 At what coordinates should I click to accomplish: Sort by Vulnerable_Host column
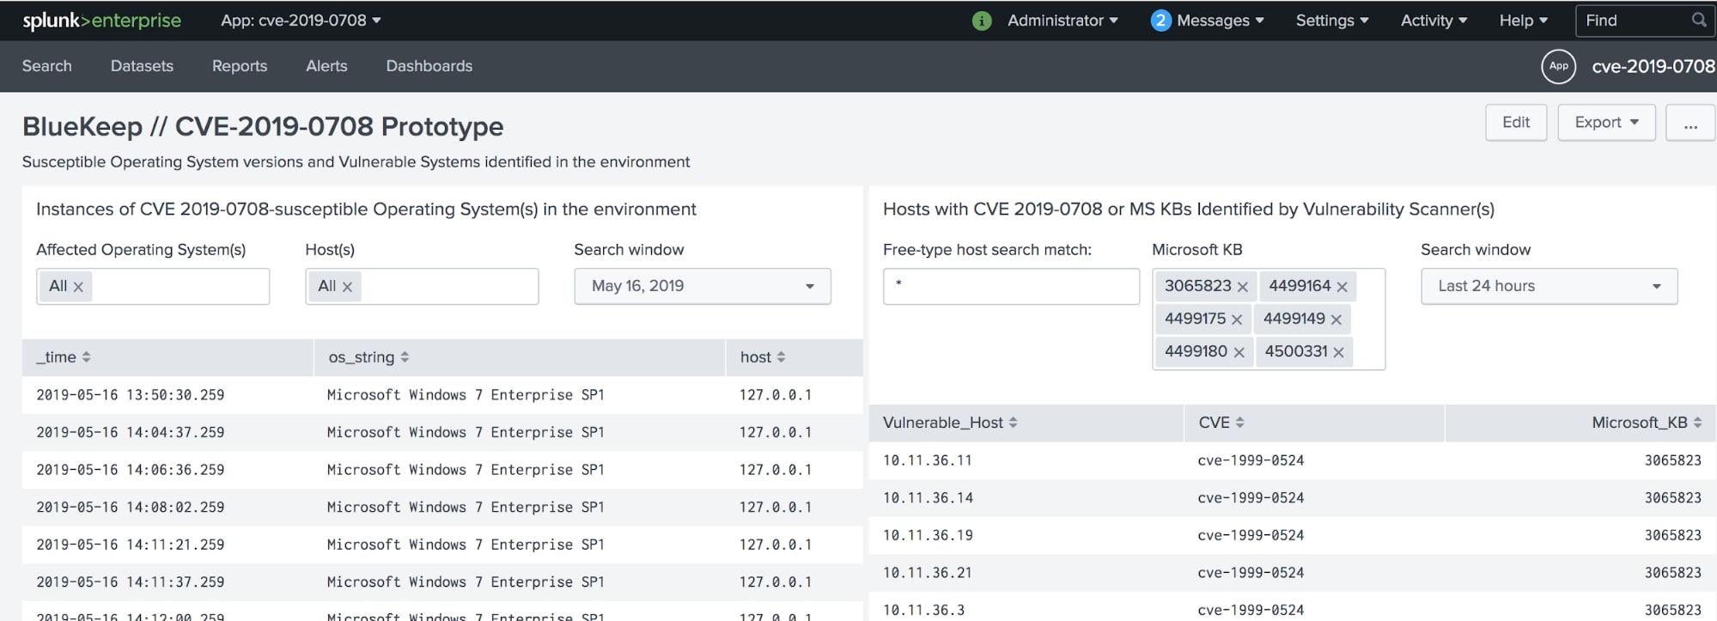point(950,423)
